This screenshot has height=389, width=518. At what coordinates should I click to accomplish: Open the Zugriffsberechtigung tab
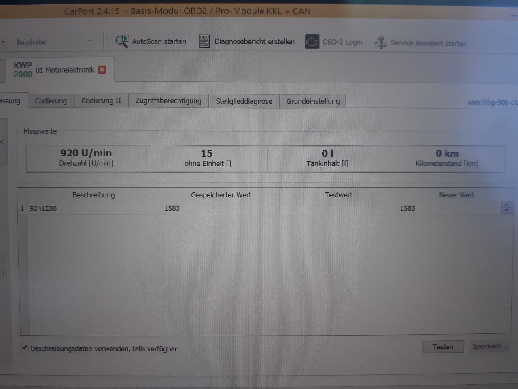click(168, 101)
